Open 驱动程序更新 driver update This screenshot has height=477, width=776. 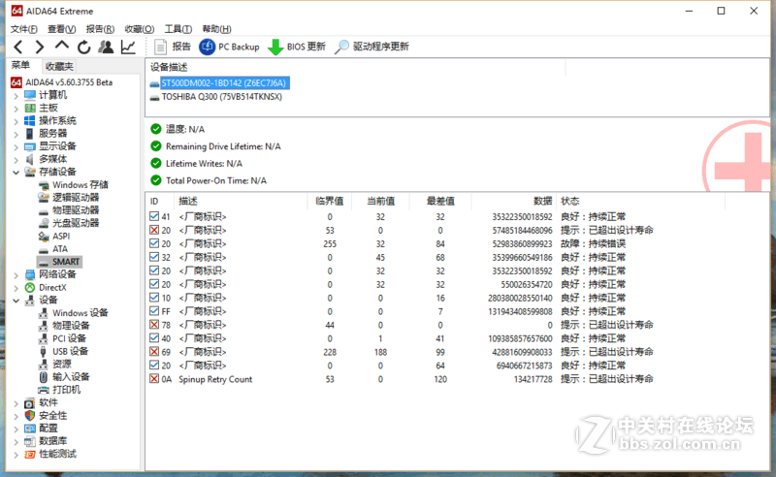pyautogui.click(x=372, y=47)
